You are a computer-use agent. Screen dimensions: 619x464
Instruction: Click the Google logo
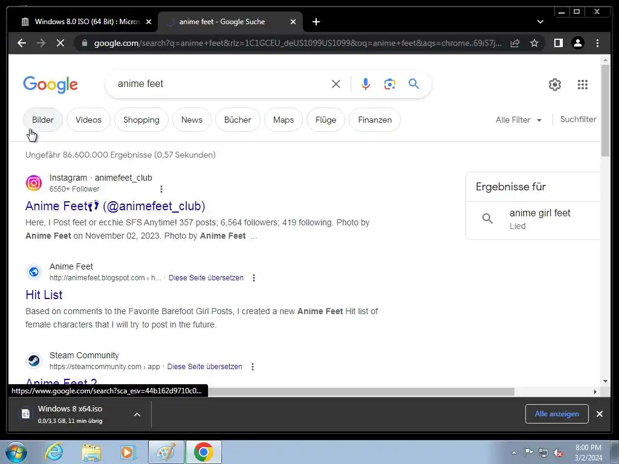click(51, 85)
